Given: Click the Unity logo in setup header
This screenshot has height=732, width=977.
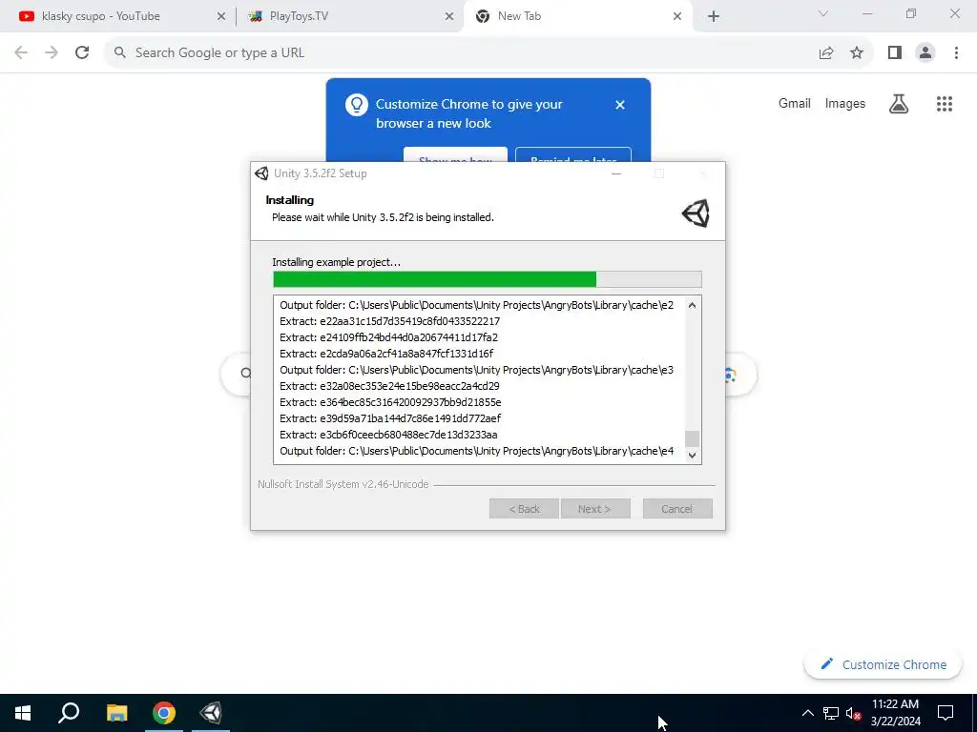Looking at the screenshot, I should (696, 213).
